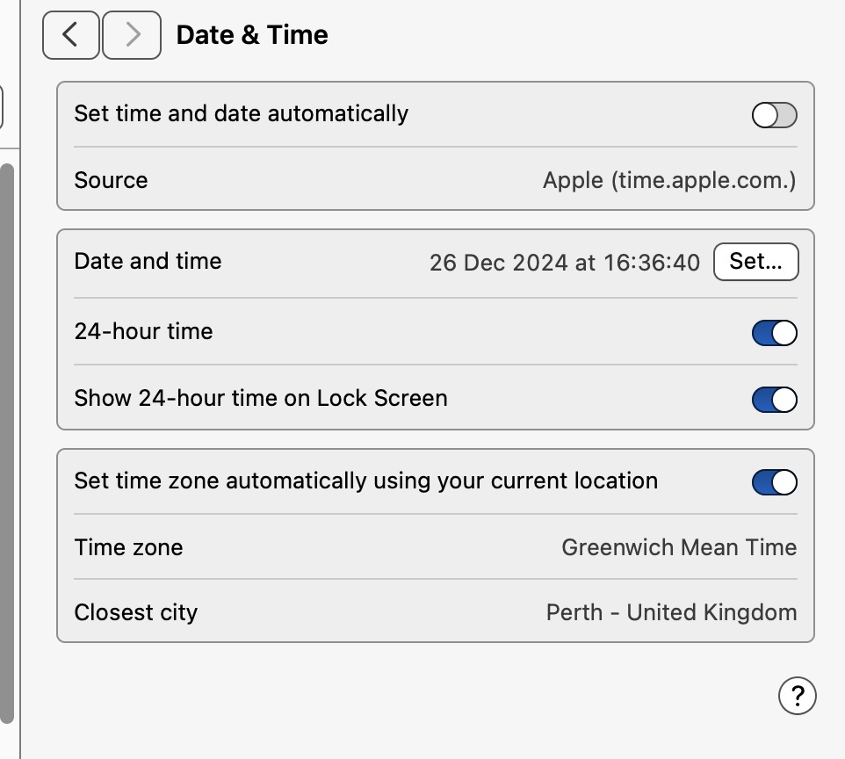
Task: Click the Date and time row label
Action: click(x=148, y=262)
